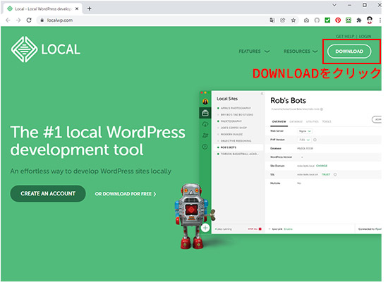The height and width of the screenshot is (285, 388).
Task: Open the Chrome three-dot menu
Action: pyautogui.click(x=380, y=20)
